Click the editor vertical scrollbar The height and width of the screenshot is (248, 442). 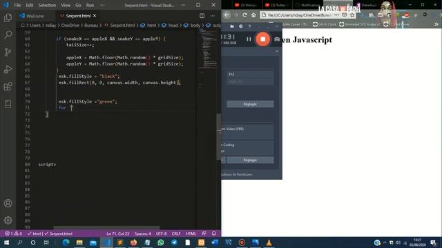219,136
